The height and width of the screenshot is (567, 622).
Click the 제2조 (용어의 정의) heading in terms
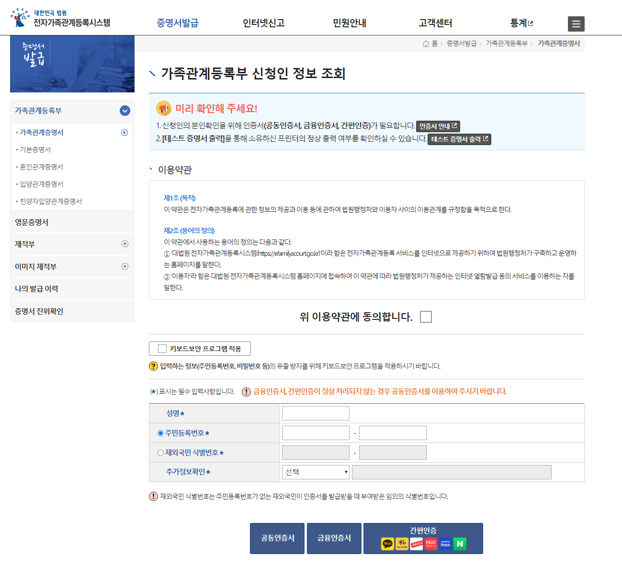click(x=189, y=231)
